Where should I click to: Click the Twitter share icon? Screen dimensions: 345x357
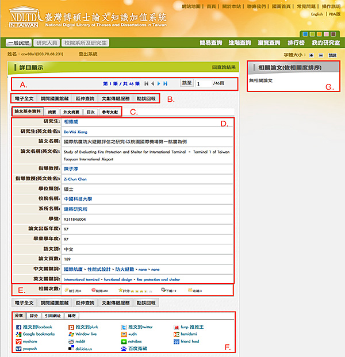coord(124,327)
